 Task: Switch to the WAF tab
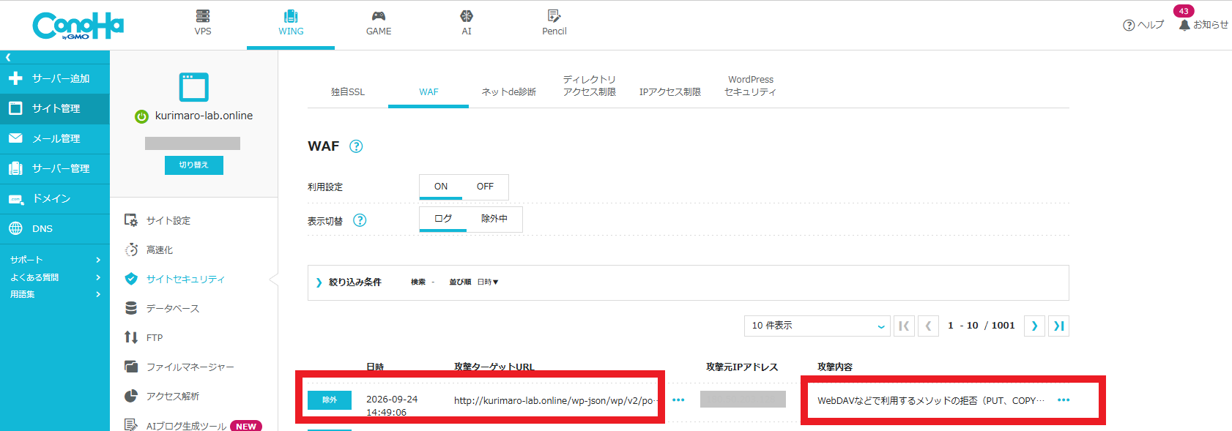pos(428,91)
